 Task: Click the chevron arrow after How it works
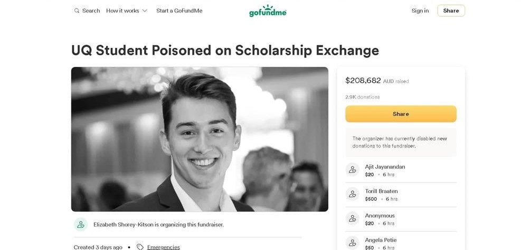[x=145, y=11]
